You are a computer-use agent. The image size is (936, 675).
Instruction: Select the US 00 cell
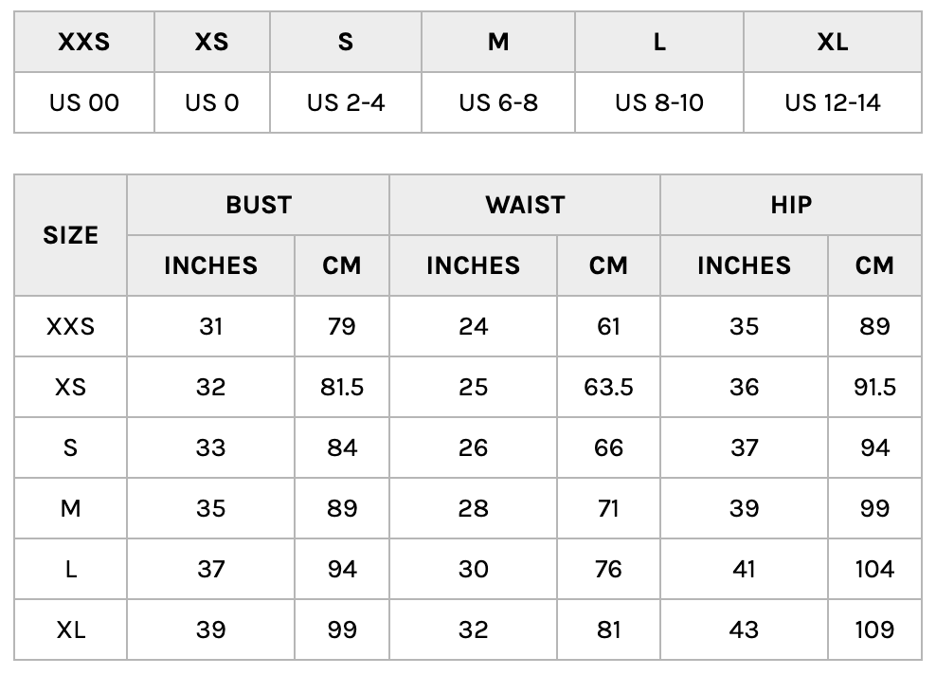(84, 102)
